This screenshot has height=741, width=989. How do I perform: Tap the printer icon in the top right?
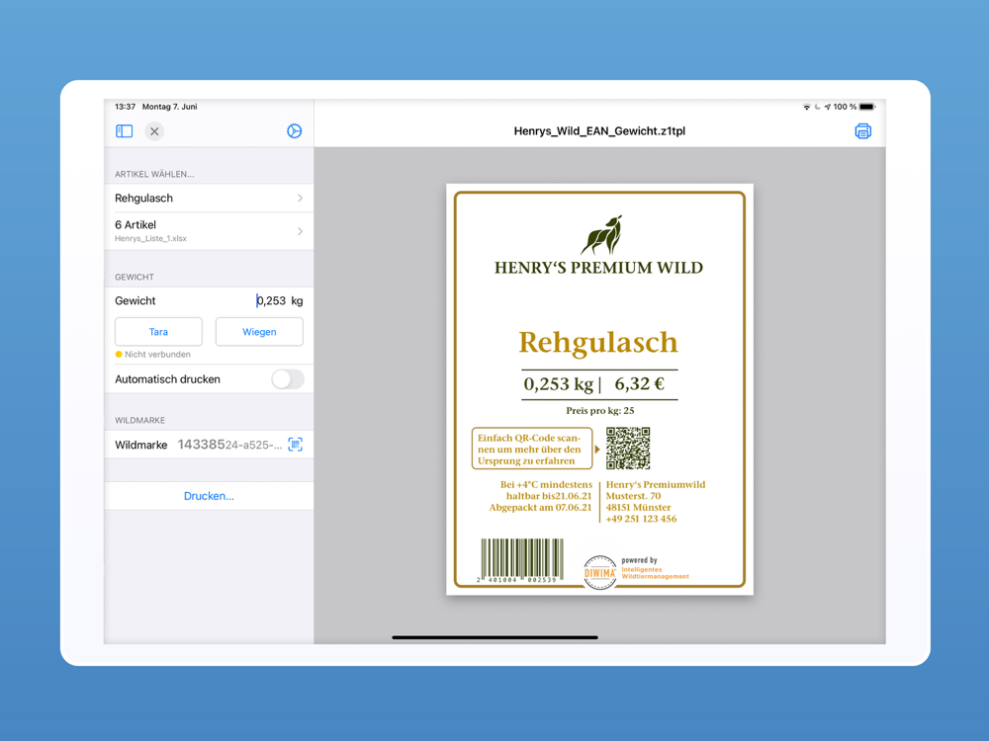click(x=862, y=131)
